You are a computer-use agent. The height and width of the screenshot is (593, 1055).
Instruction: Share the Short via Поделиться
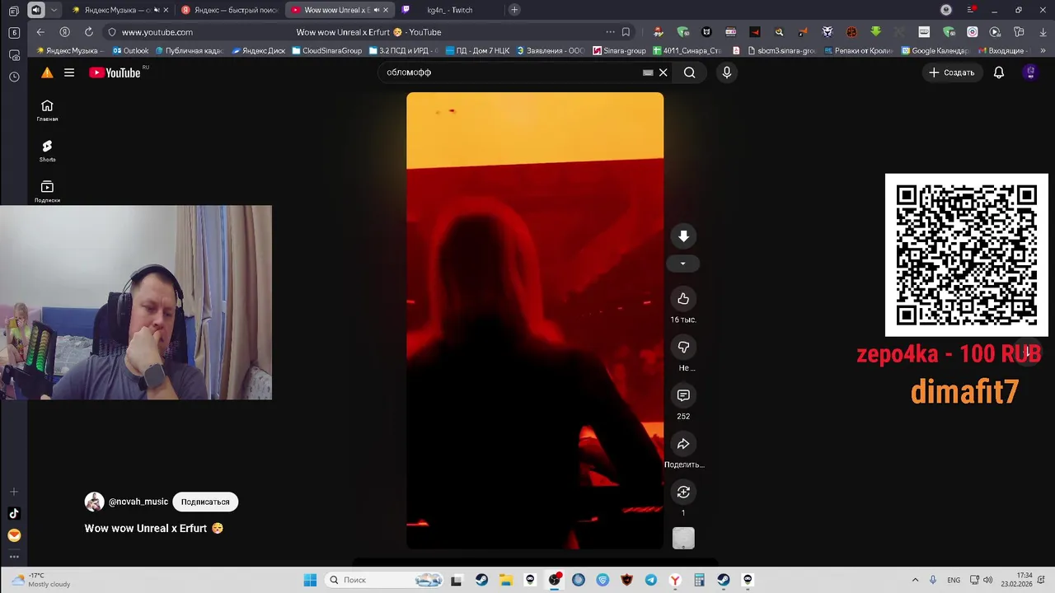point(683,444)
